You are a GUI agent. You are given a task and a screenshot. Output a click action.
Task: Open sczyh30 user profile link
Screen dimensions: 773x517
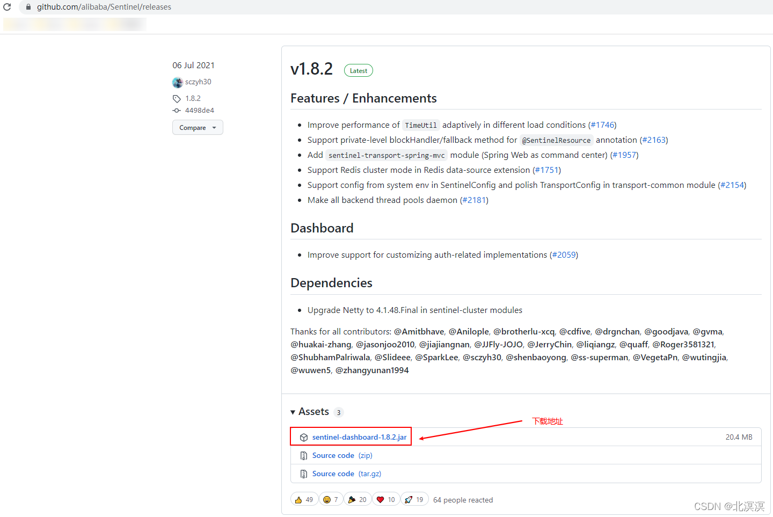click(198, 82)
